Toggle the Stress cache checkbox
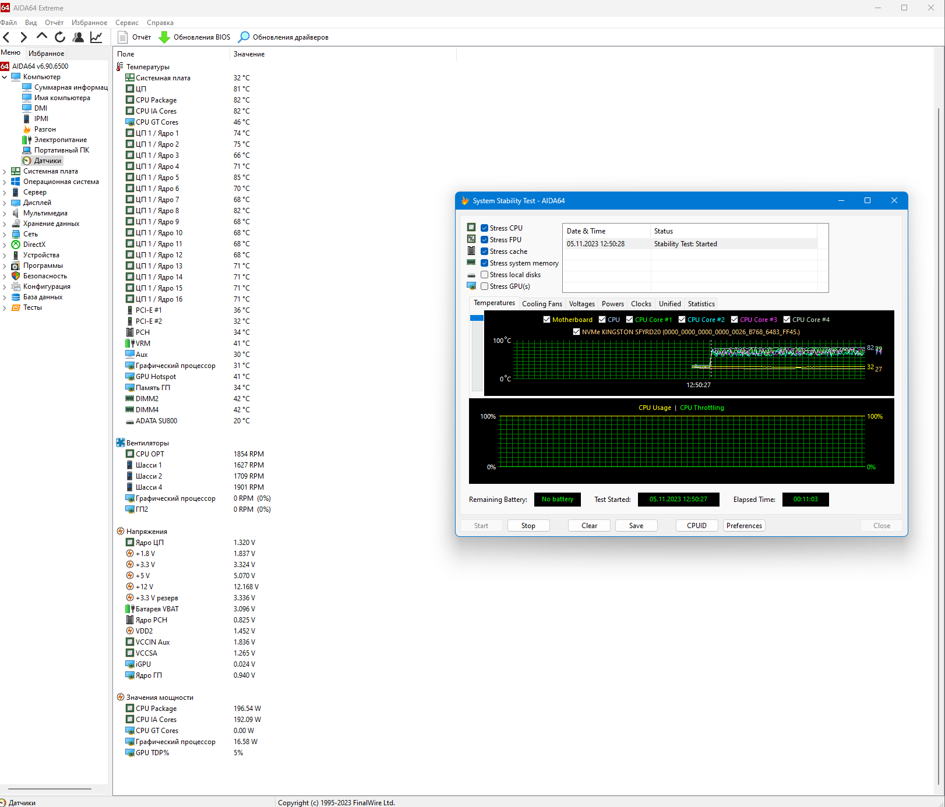This screenshot has width=945, height=807. coord(484,252)
